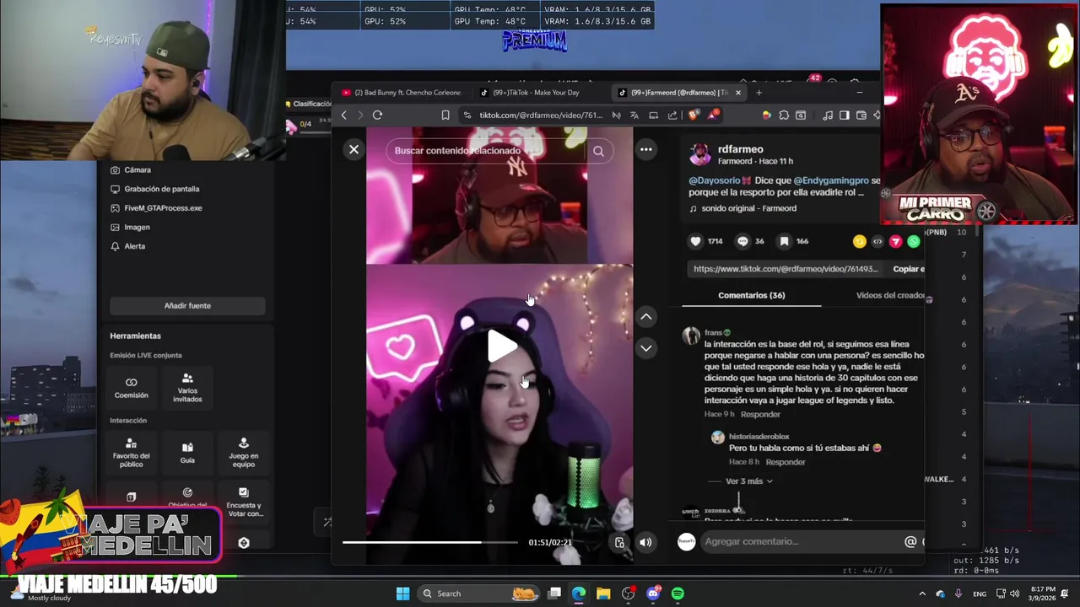Click the browser back arrow

343,115
